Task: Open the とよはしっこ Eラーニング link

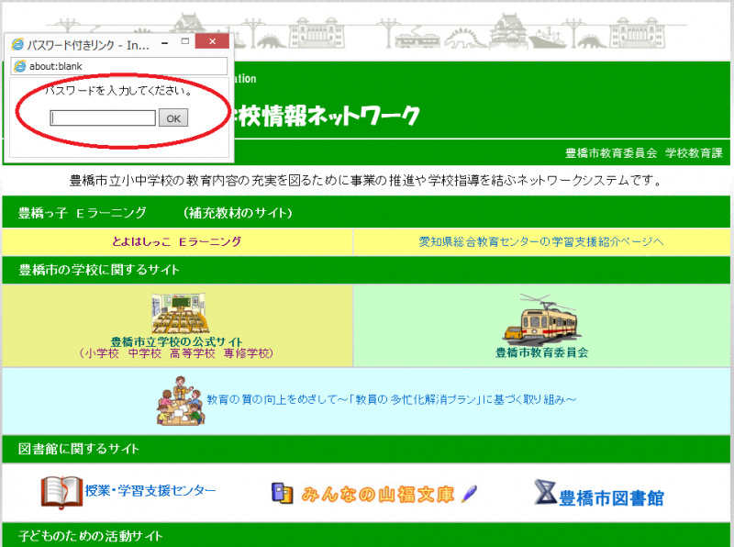Action: 176,241
